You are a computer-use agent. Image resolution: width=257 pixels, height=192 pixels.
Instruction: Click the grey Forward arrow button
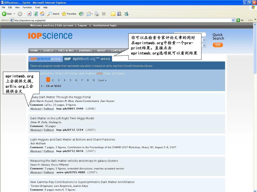tap(20, 14)
